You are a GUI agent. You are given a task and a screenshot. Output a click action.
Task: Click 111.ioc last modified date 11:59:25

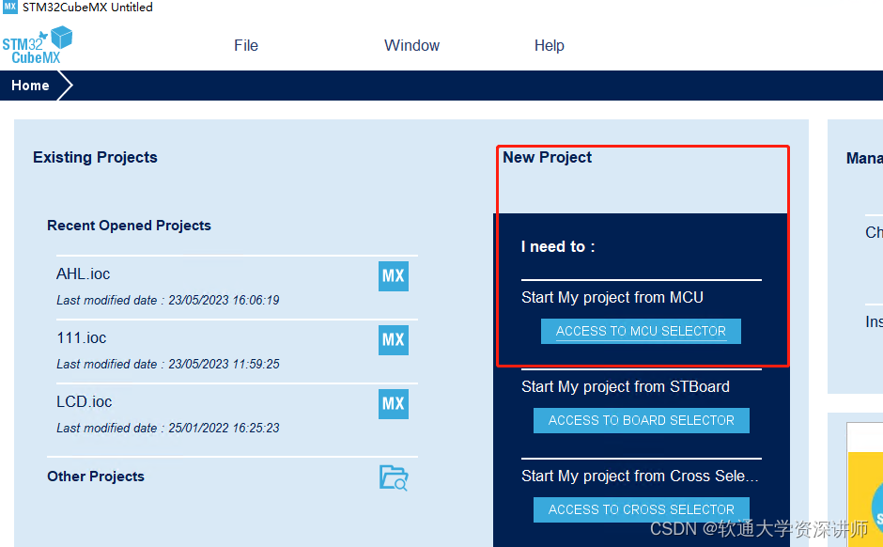point(168,364)
